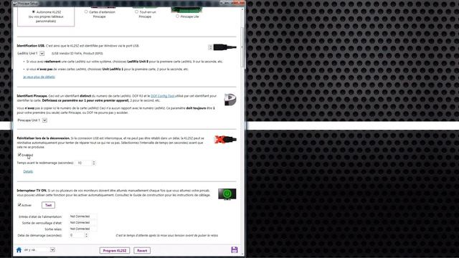Open the Pinscape Unit 1 dropdown
Screen dimensions: 459x258
click(44, 120)
